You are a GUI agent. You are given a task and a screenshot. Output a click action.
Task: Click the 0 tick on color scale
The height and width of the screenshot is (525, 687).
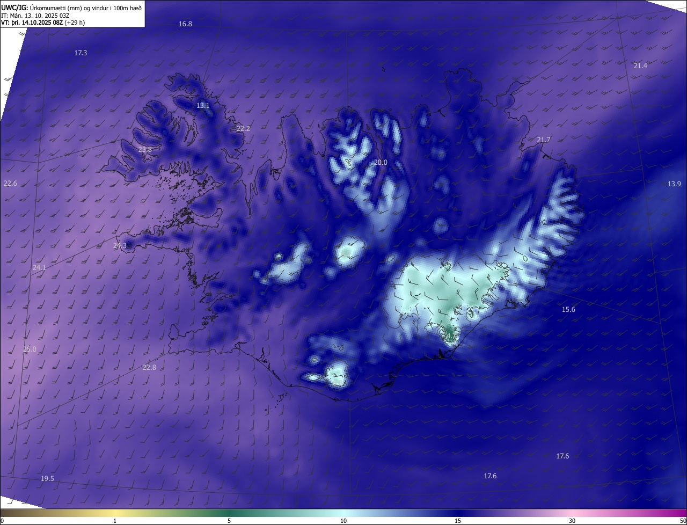click(2, 521)
